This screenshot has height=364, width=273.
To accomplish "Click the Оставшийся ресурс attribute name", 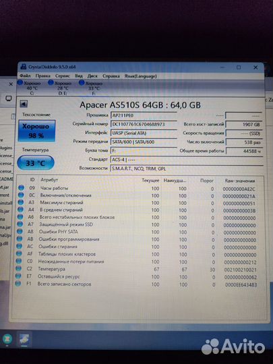I will pos(59,276).
